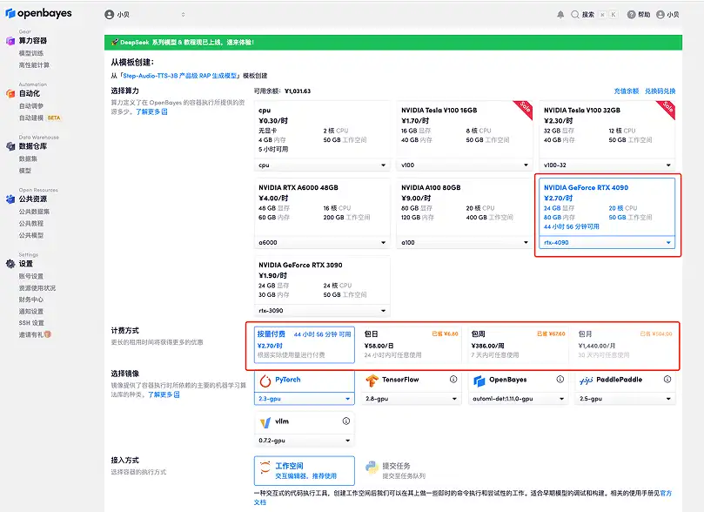Screen dimensions: 704x512
Task: Open the 小贝 account switcher at top
Action: pos(144,15)
